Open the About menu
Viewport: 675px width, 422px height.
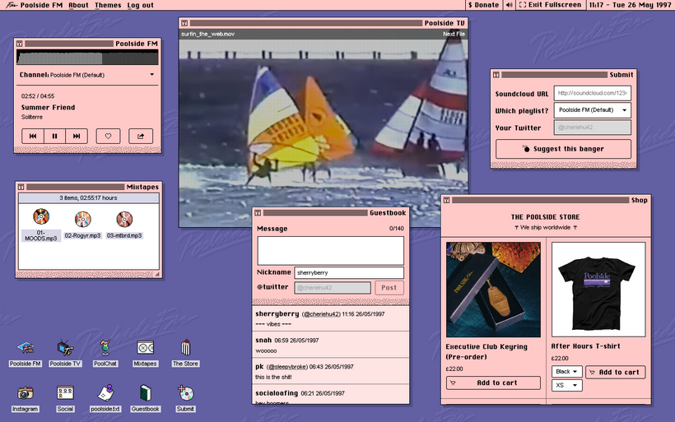78,5
